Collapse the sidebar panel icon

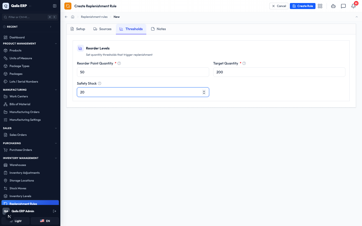point(55,6)
